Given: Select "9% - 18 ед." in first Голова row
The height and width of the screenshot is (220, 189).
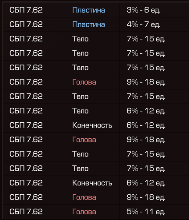Looking at the screenshot, I should click(146, 82).
